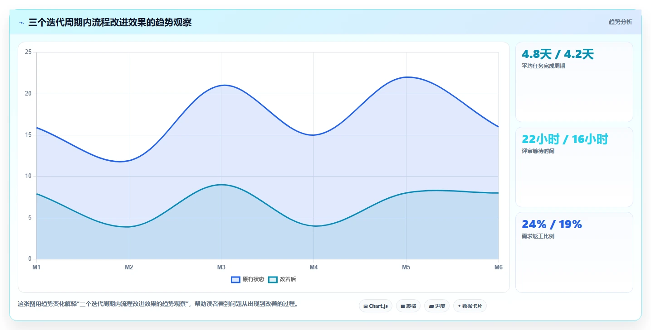Click the M4 x-axis label
This screenshot has height=330, width=651.
point(313,267)
